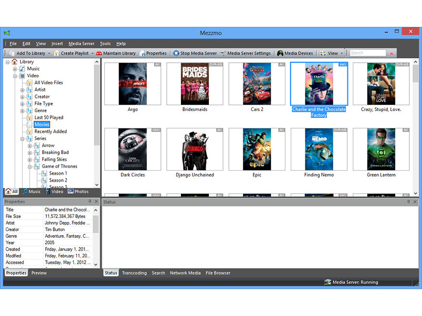
Task: Open the Tools menu
Action: coord(105,44)
